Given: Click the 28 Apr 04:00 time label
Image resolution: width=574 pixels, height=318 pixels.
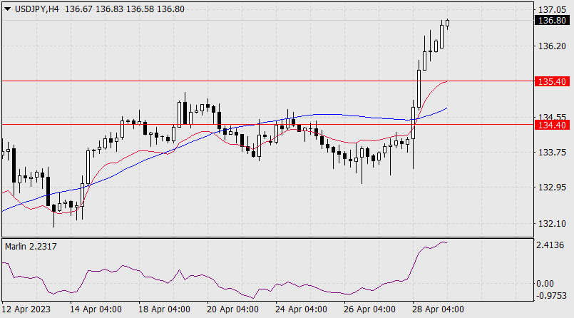Looking at the screenshot, I should 438,309.
